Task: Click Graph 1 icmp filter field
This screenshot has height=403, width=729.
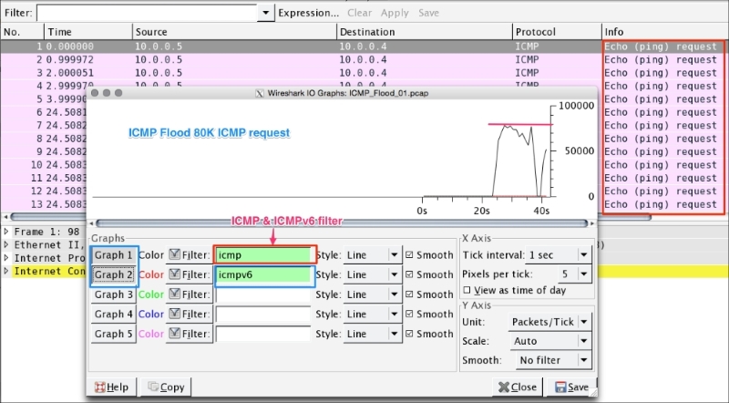Action: tap(263, 255)
